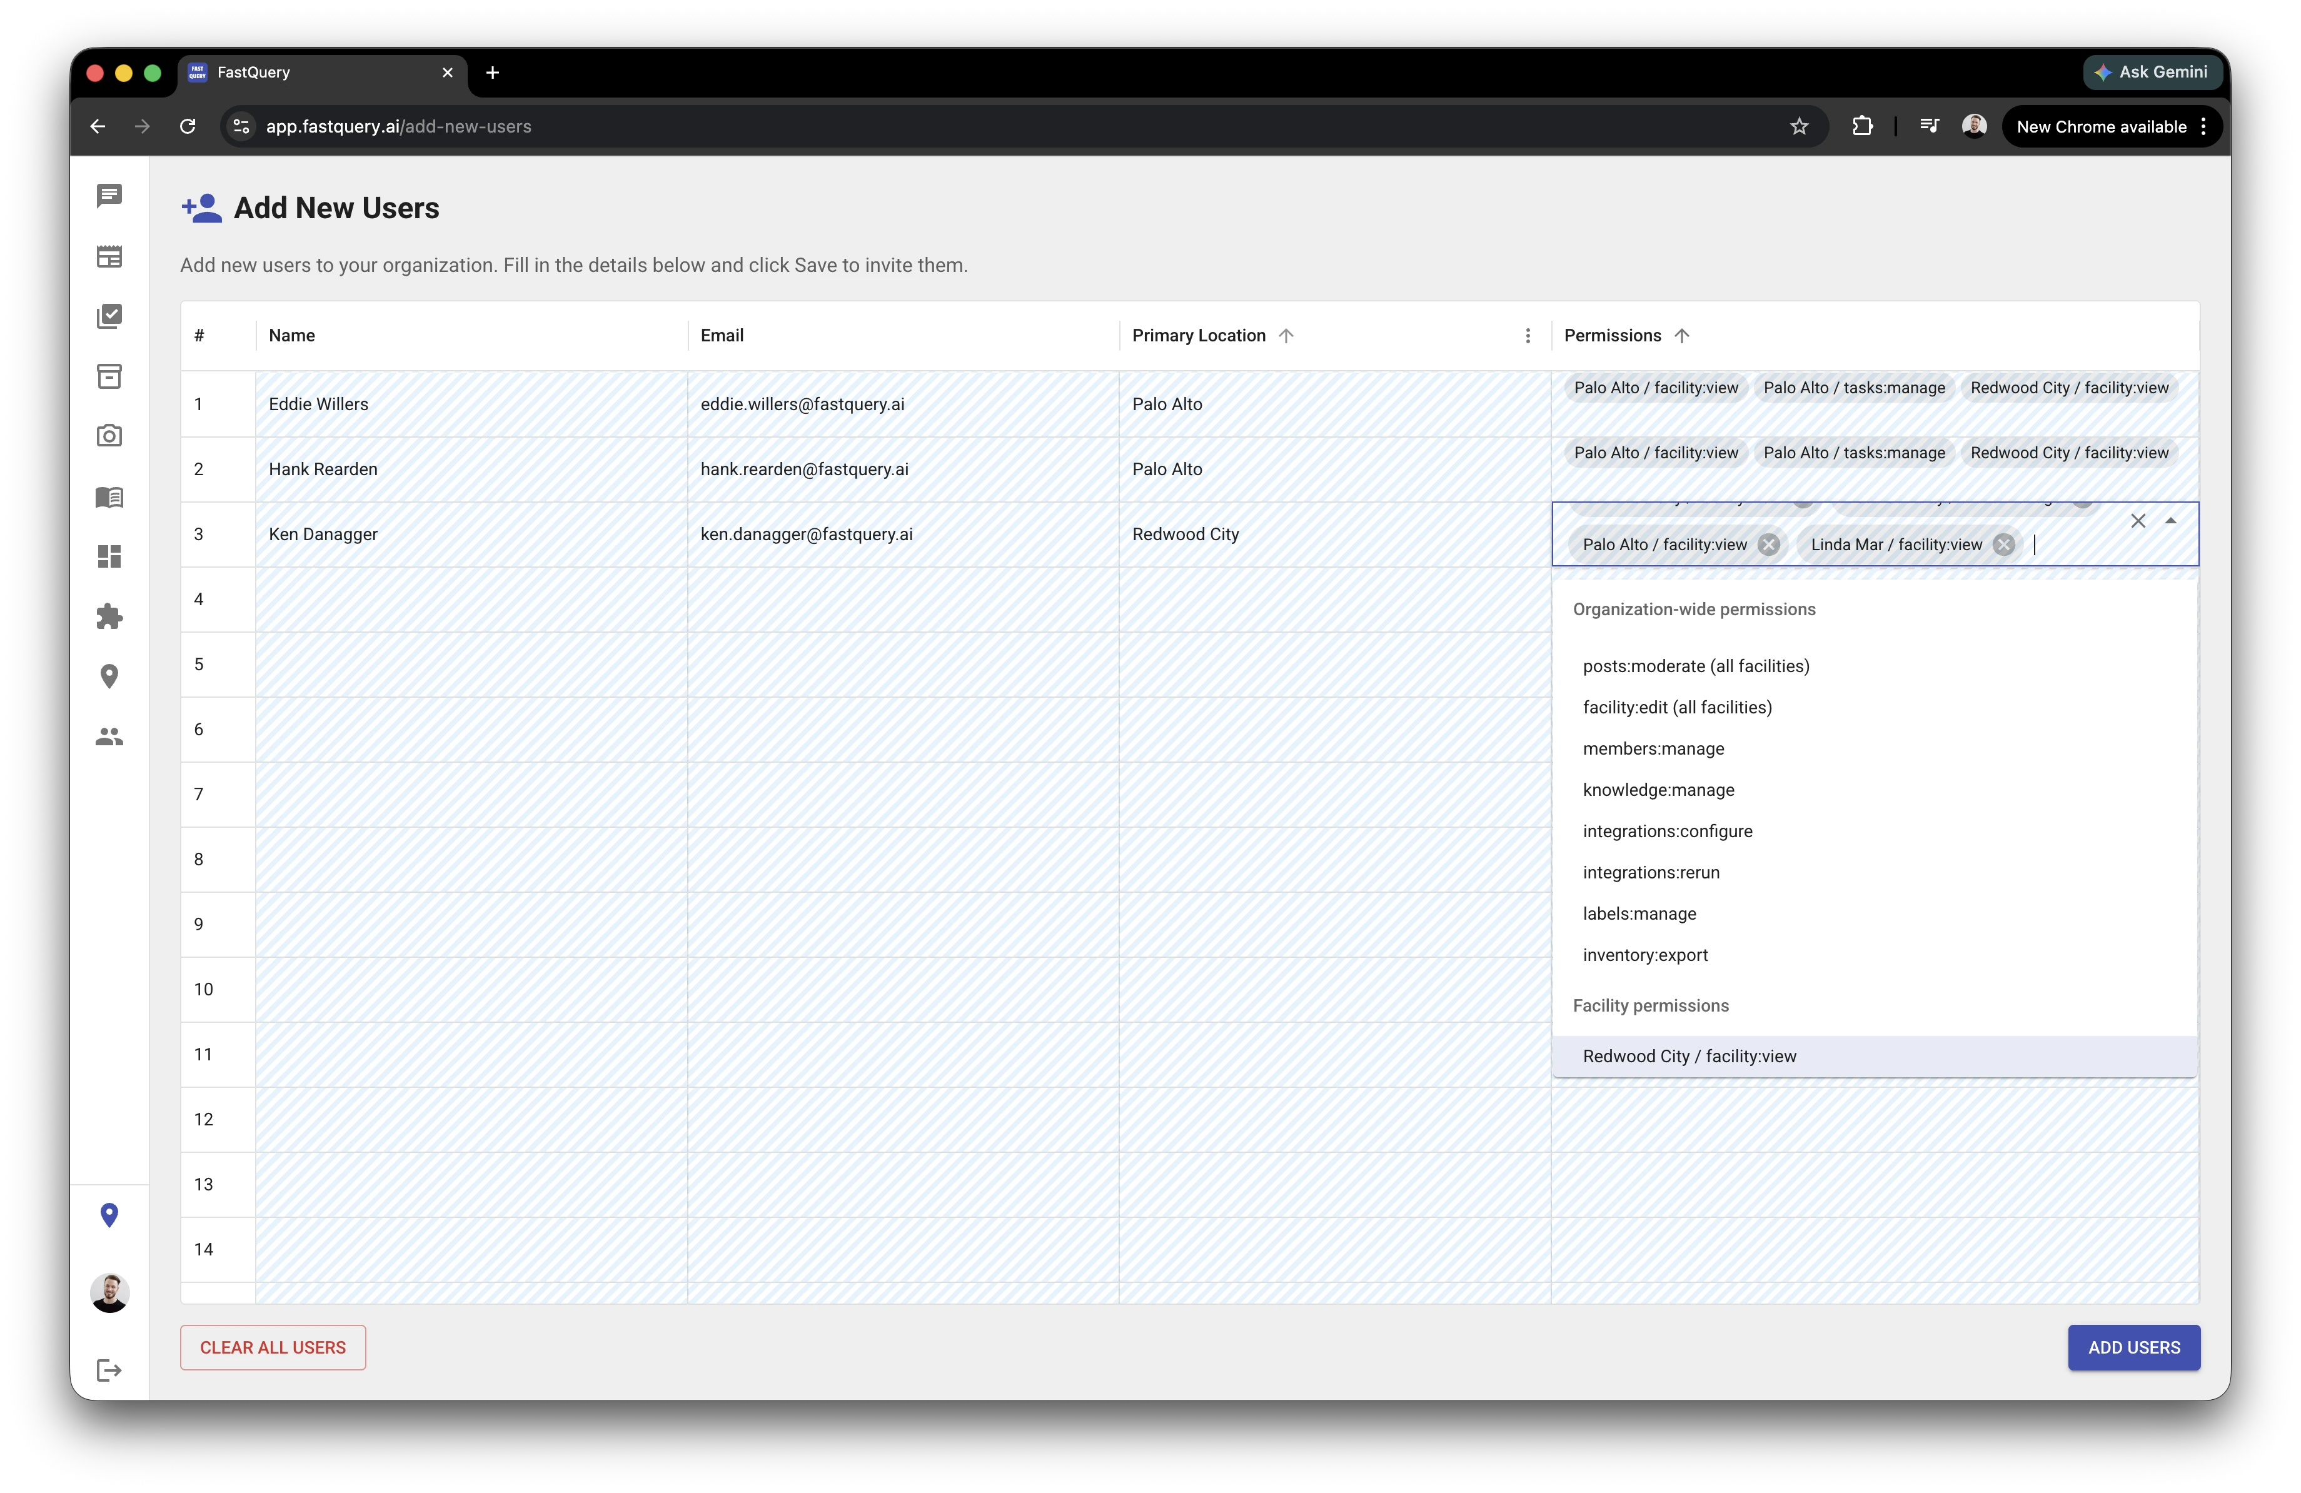Click the logout icon in the sidebar
Screen dimensions: 2301x1493
[x=109, y=1370]
